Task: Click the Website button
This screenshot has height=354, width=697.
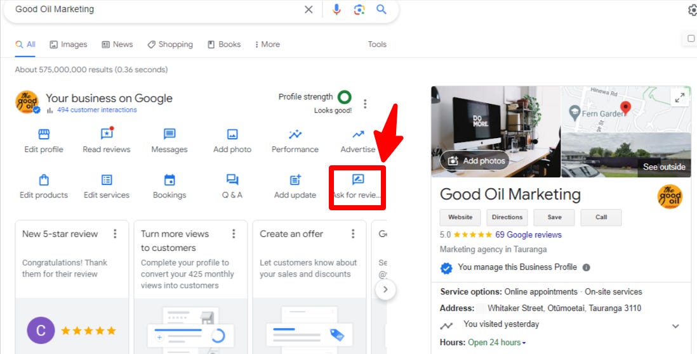Action: [x=460, y=217]
